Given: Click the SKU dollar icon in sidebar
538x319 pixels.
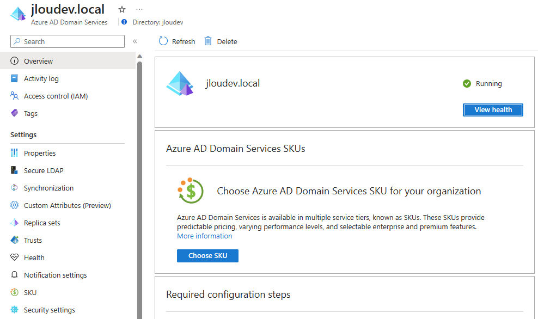Looking at the screenshot, I should (x=14, y=292).
